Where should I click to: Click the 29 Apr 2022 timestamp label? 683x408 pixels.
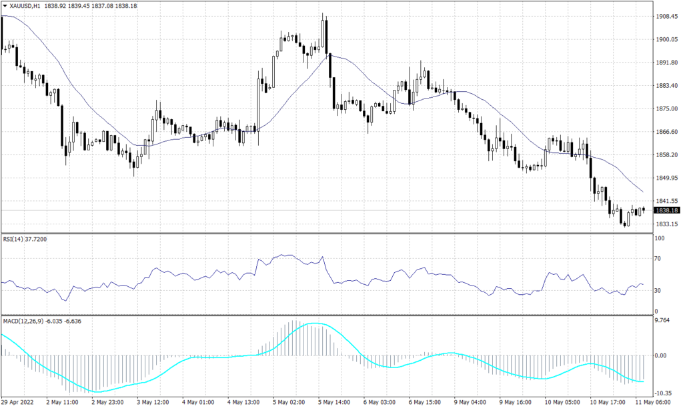click(16, 402)
